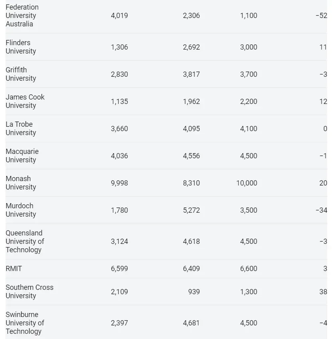Click Southern Cross University percentage 38
The image size is (332, 339).
(323, 292)
